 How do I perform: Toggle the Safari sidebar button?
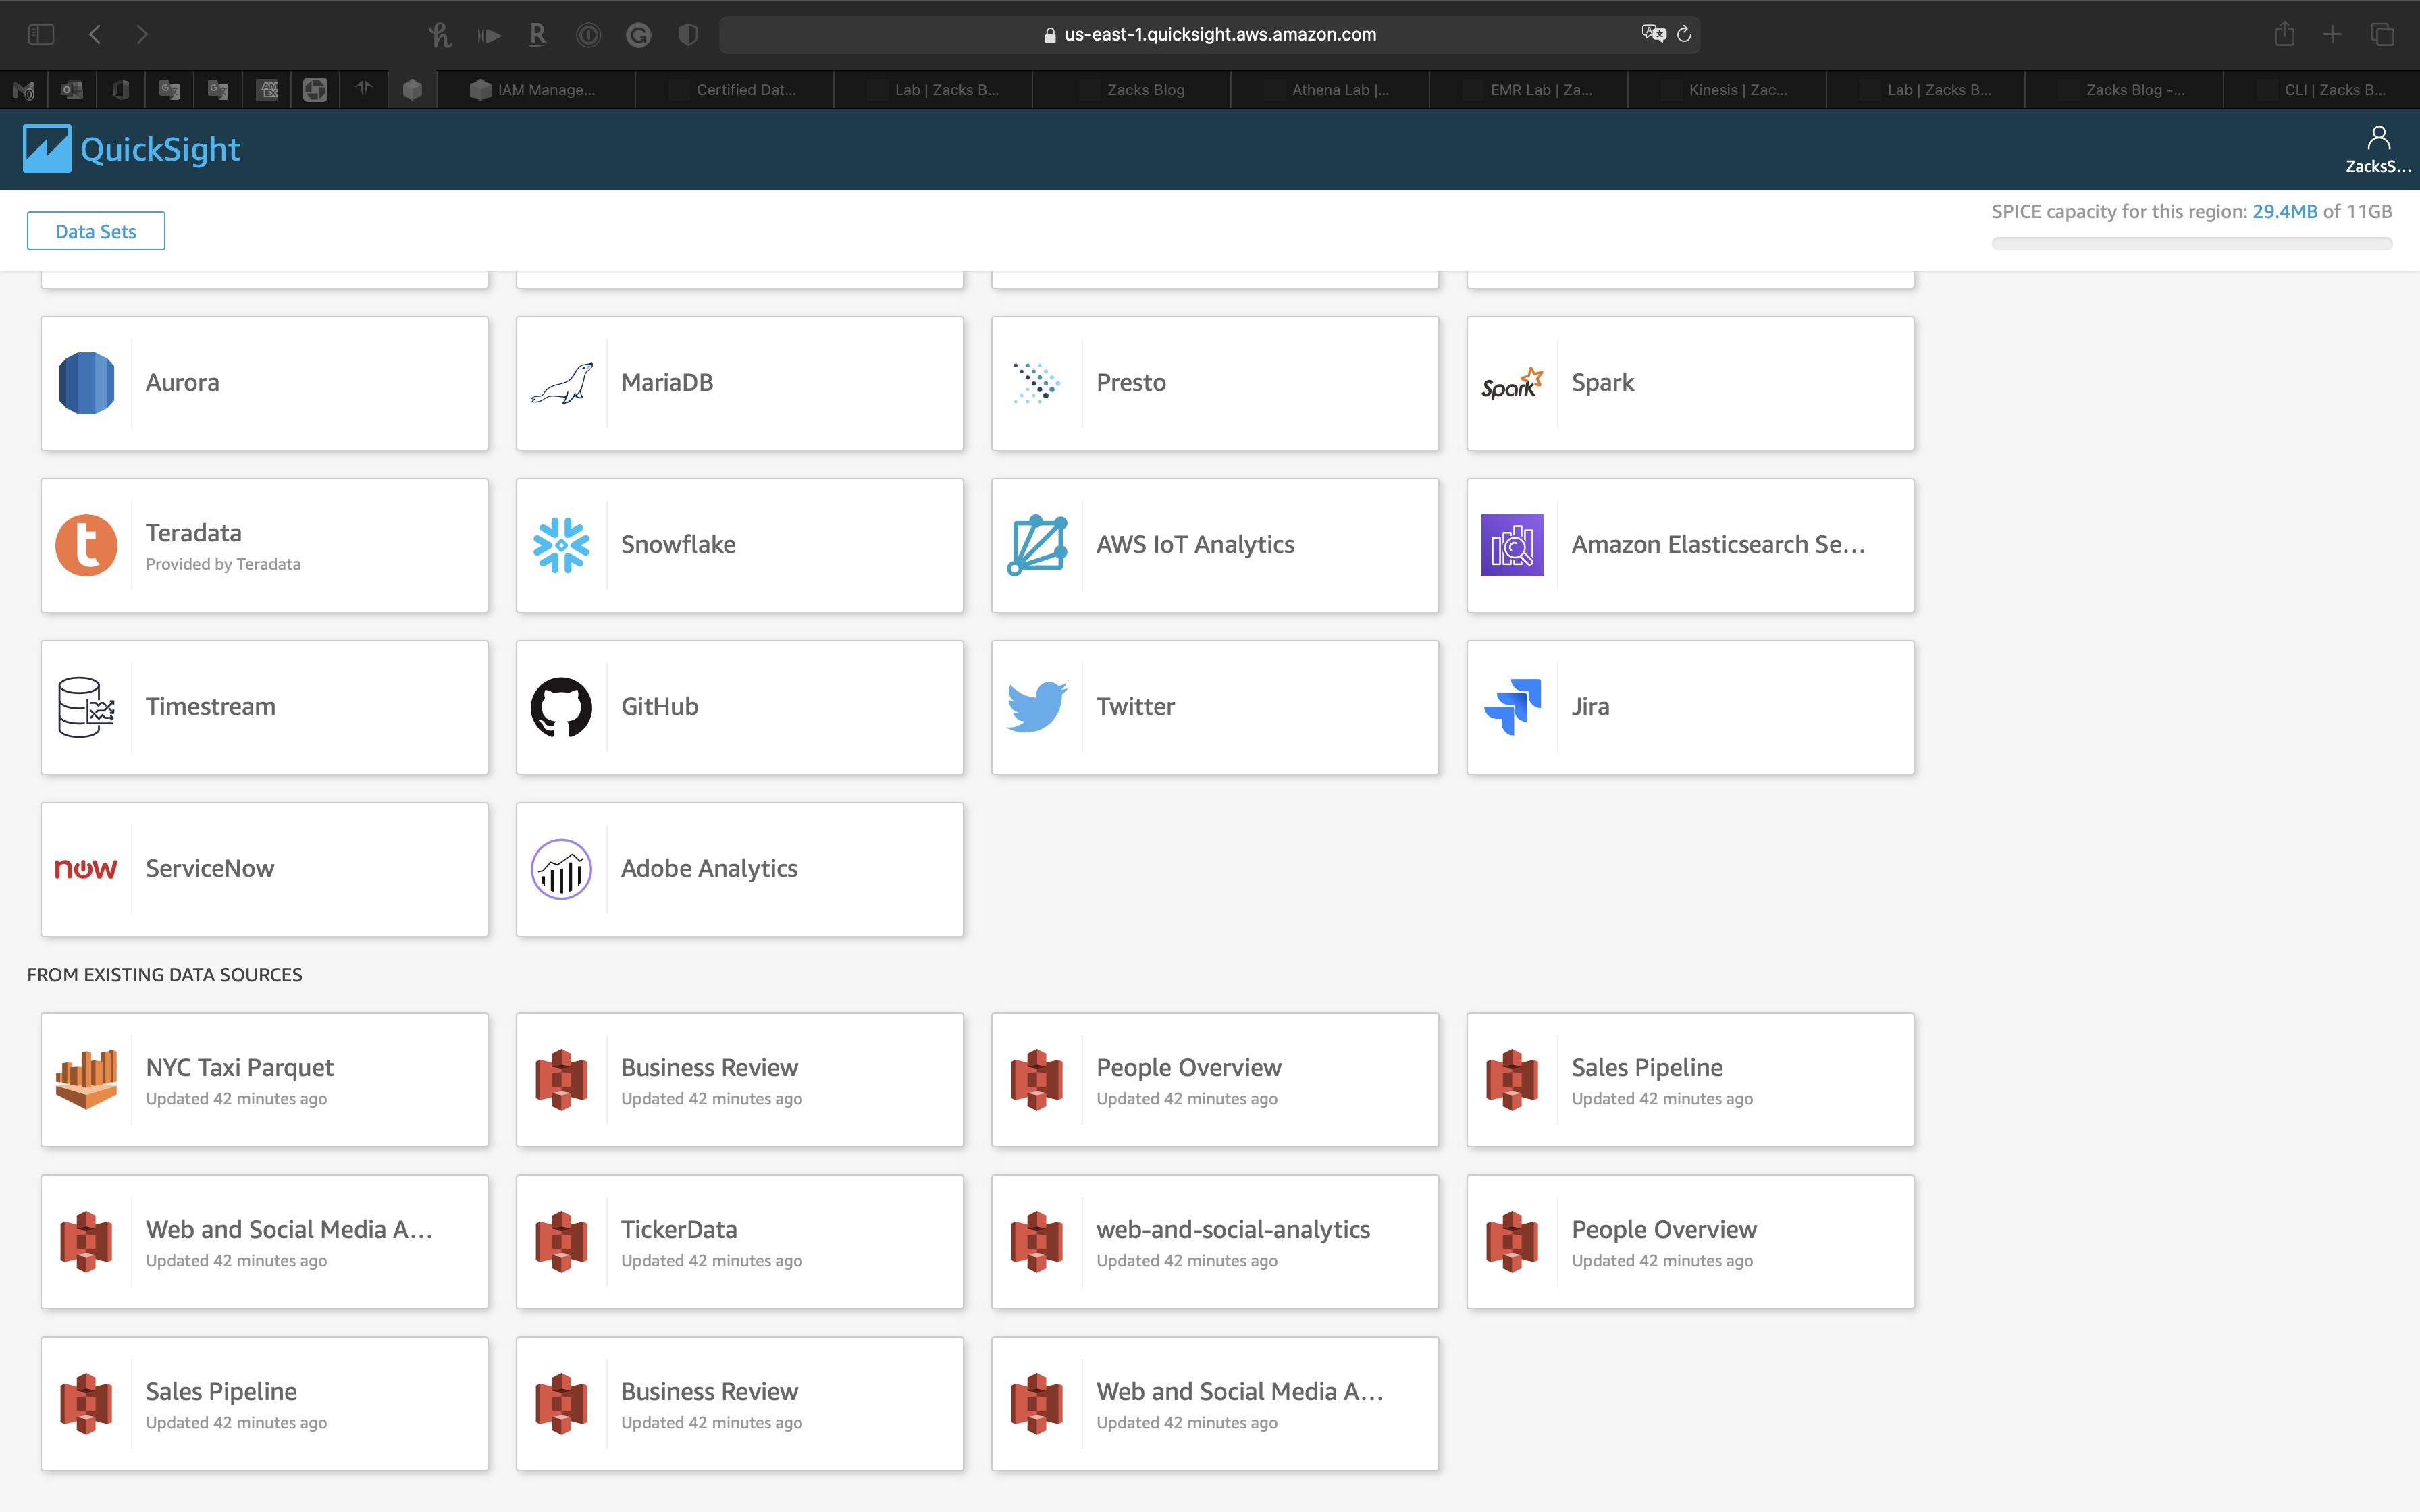41,34
